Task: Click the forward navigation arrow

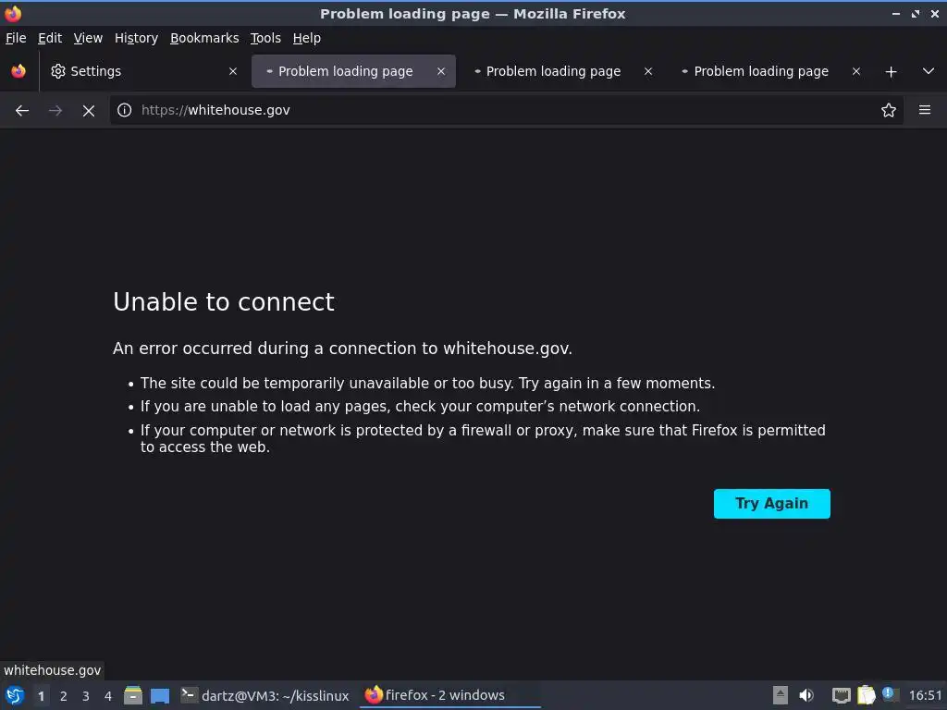Action: click(x=55, y=111)
